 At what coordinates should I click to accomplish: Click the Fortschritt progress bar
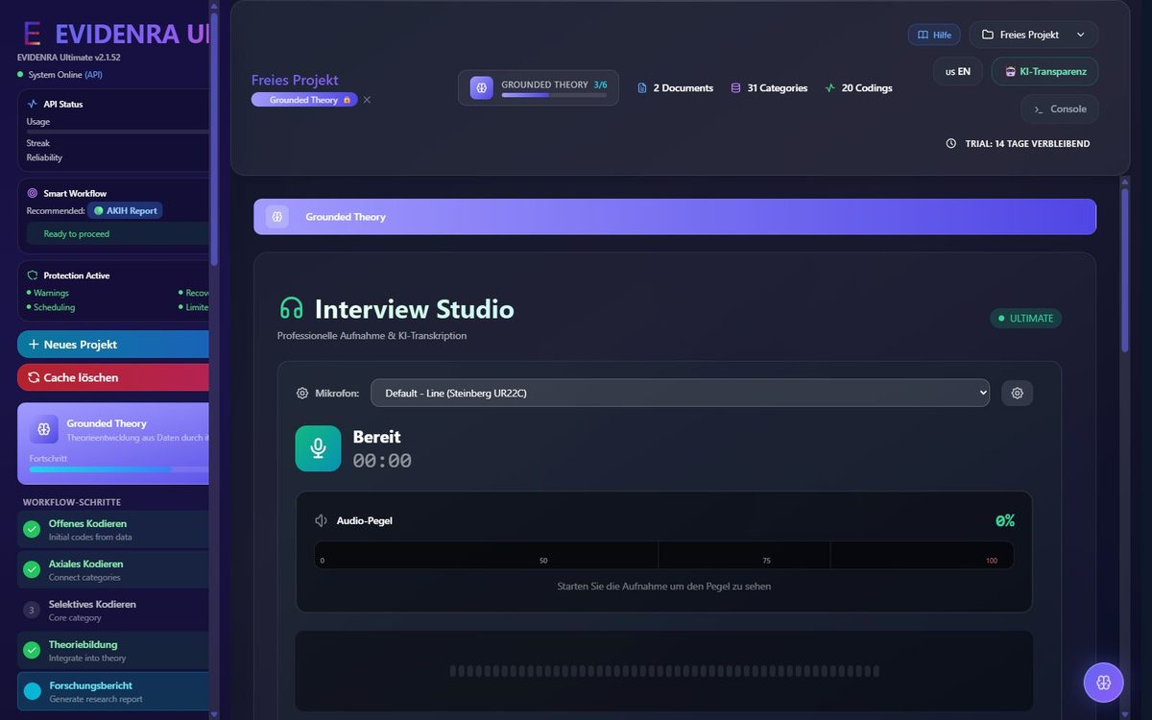point(119,469)
